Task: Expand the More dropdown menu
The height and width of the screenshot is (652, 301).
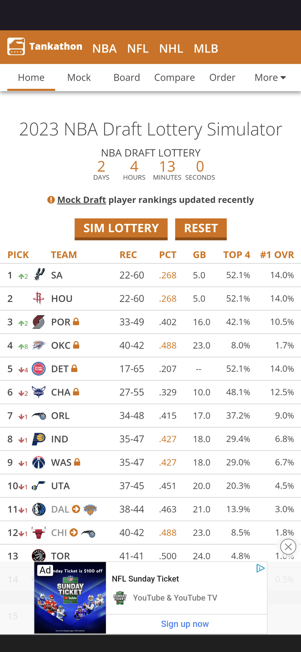Action: coord(270,78)
